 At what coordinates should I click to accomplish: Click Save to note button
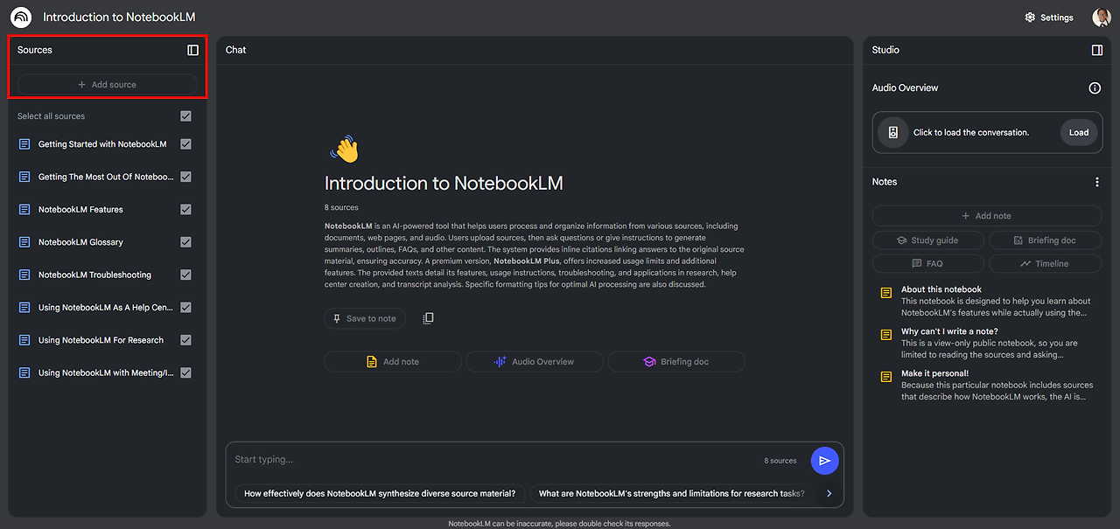pyautogui.click(x=365, y=318)
